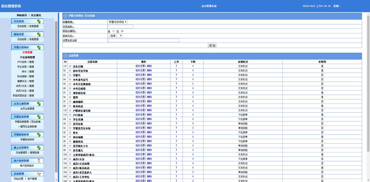
Task: Click the green arrow icon beside 公告信息
Action: click(x=39, y=21)
